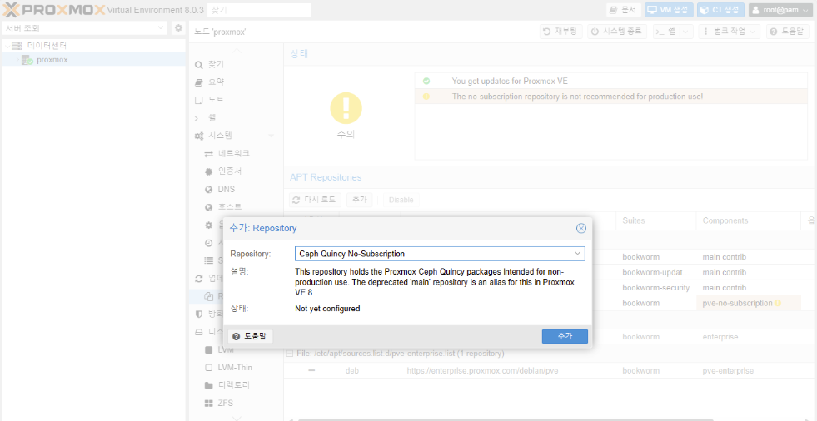
Task: Click the top 찾기 search field
Action: pos(259,10)
